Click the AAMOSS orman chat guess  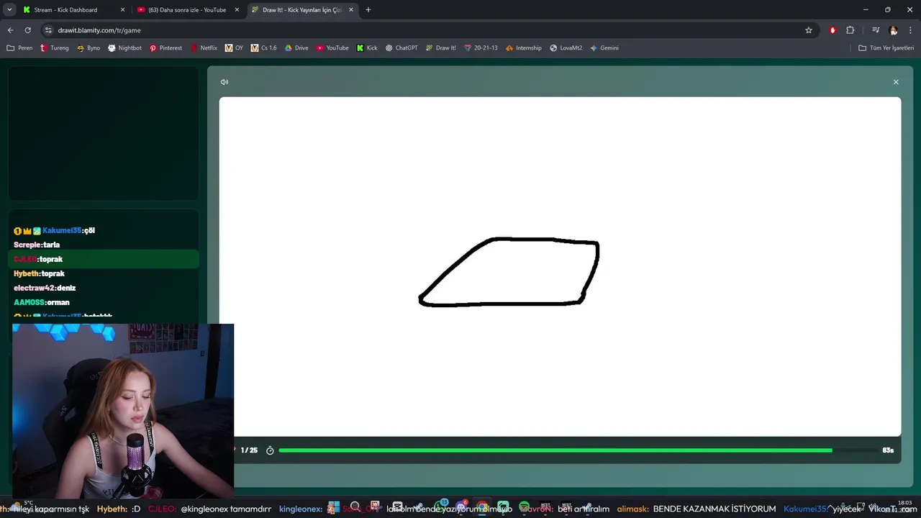click(x=42, y=303)
